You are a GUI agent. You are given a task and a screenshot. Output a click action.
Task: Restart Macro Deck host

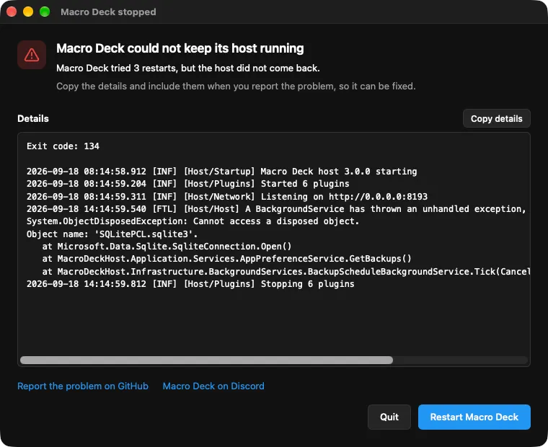coord(474,417)
